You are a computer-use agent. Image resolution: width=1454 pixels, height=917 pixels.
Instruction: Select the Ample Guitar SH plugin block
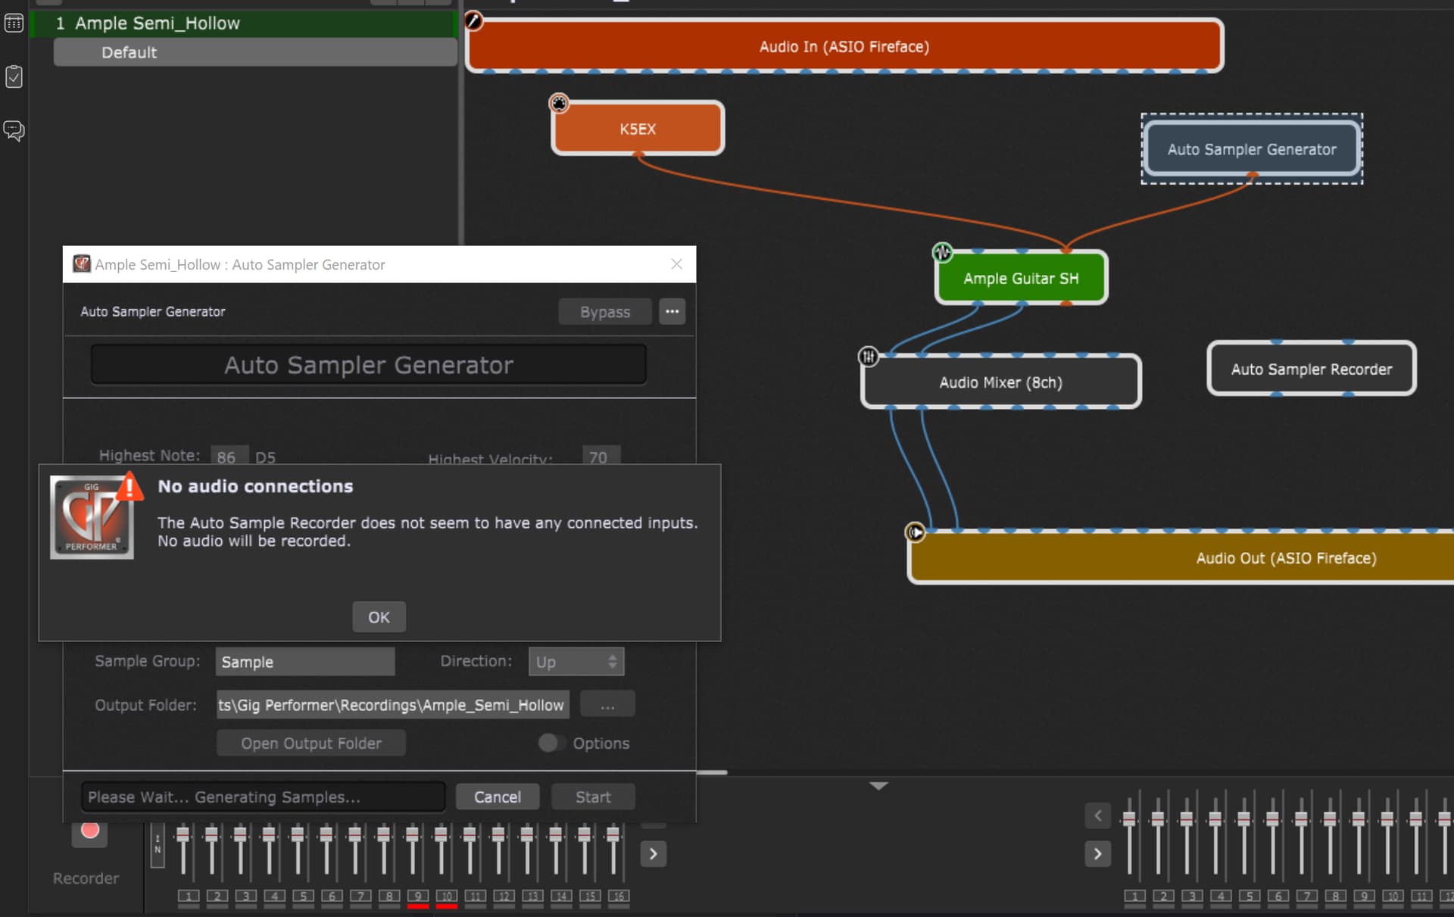1021,278
